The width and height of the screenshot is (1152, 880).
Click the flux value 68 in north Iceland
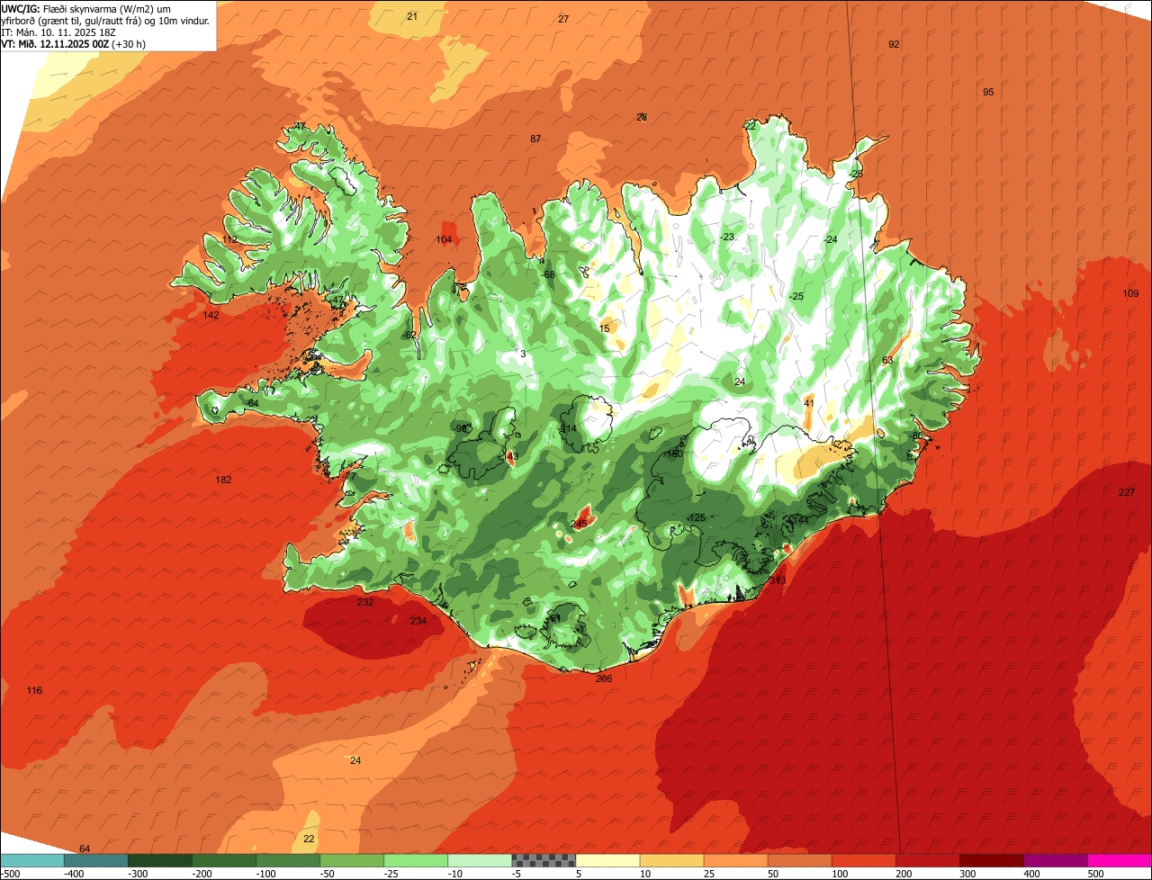pos(549,274)
